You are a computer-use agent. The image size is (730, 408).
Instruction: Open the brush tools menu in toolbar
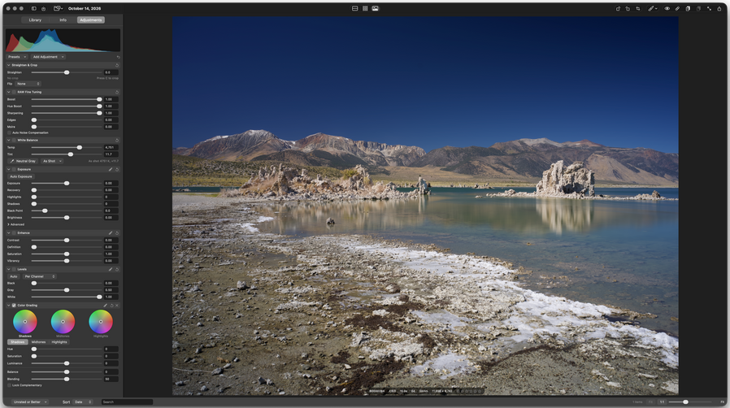[653, 8]
